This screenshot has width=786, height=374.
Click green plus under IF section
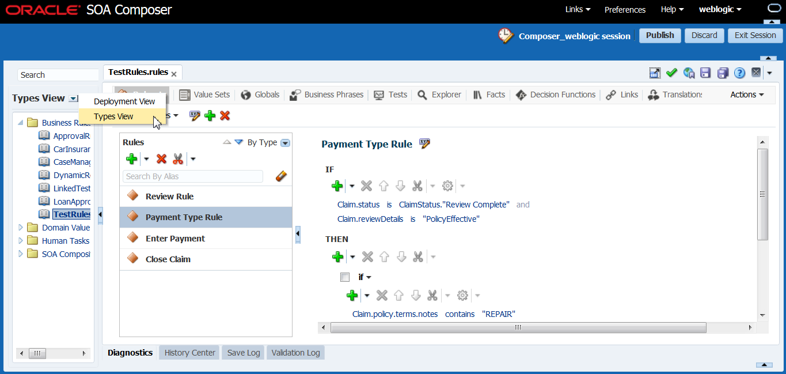pyautogui.click(x=337, y=186)
